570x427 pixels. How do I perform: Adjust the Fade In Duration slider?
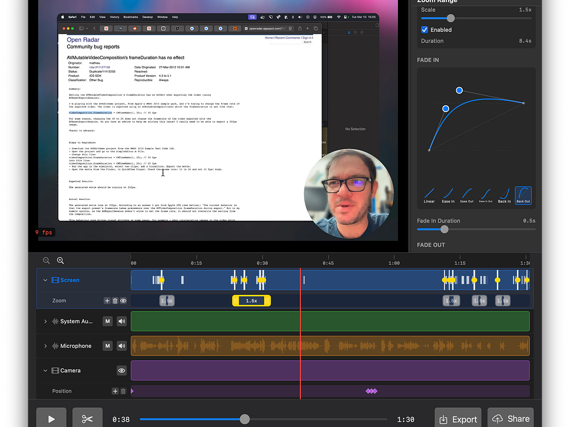point(444,229)
